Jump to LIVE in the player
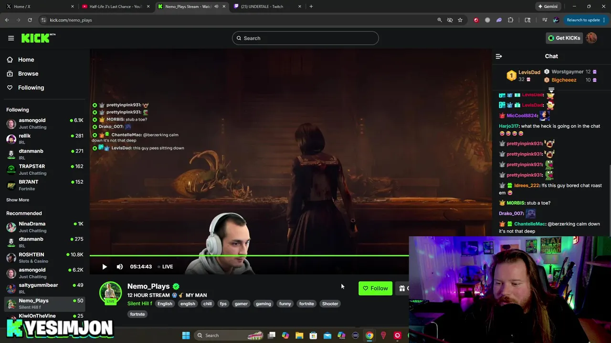Image resolution: width=611 pixels, height=343 pixels. click(x=165, y=267)
